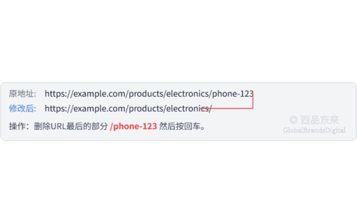Click products segment in original URL
The width and height of the screenshot is (357, 223).
[x=146, y=94]
